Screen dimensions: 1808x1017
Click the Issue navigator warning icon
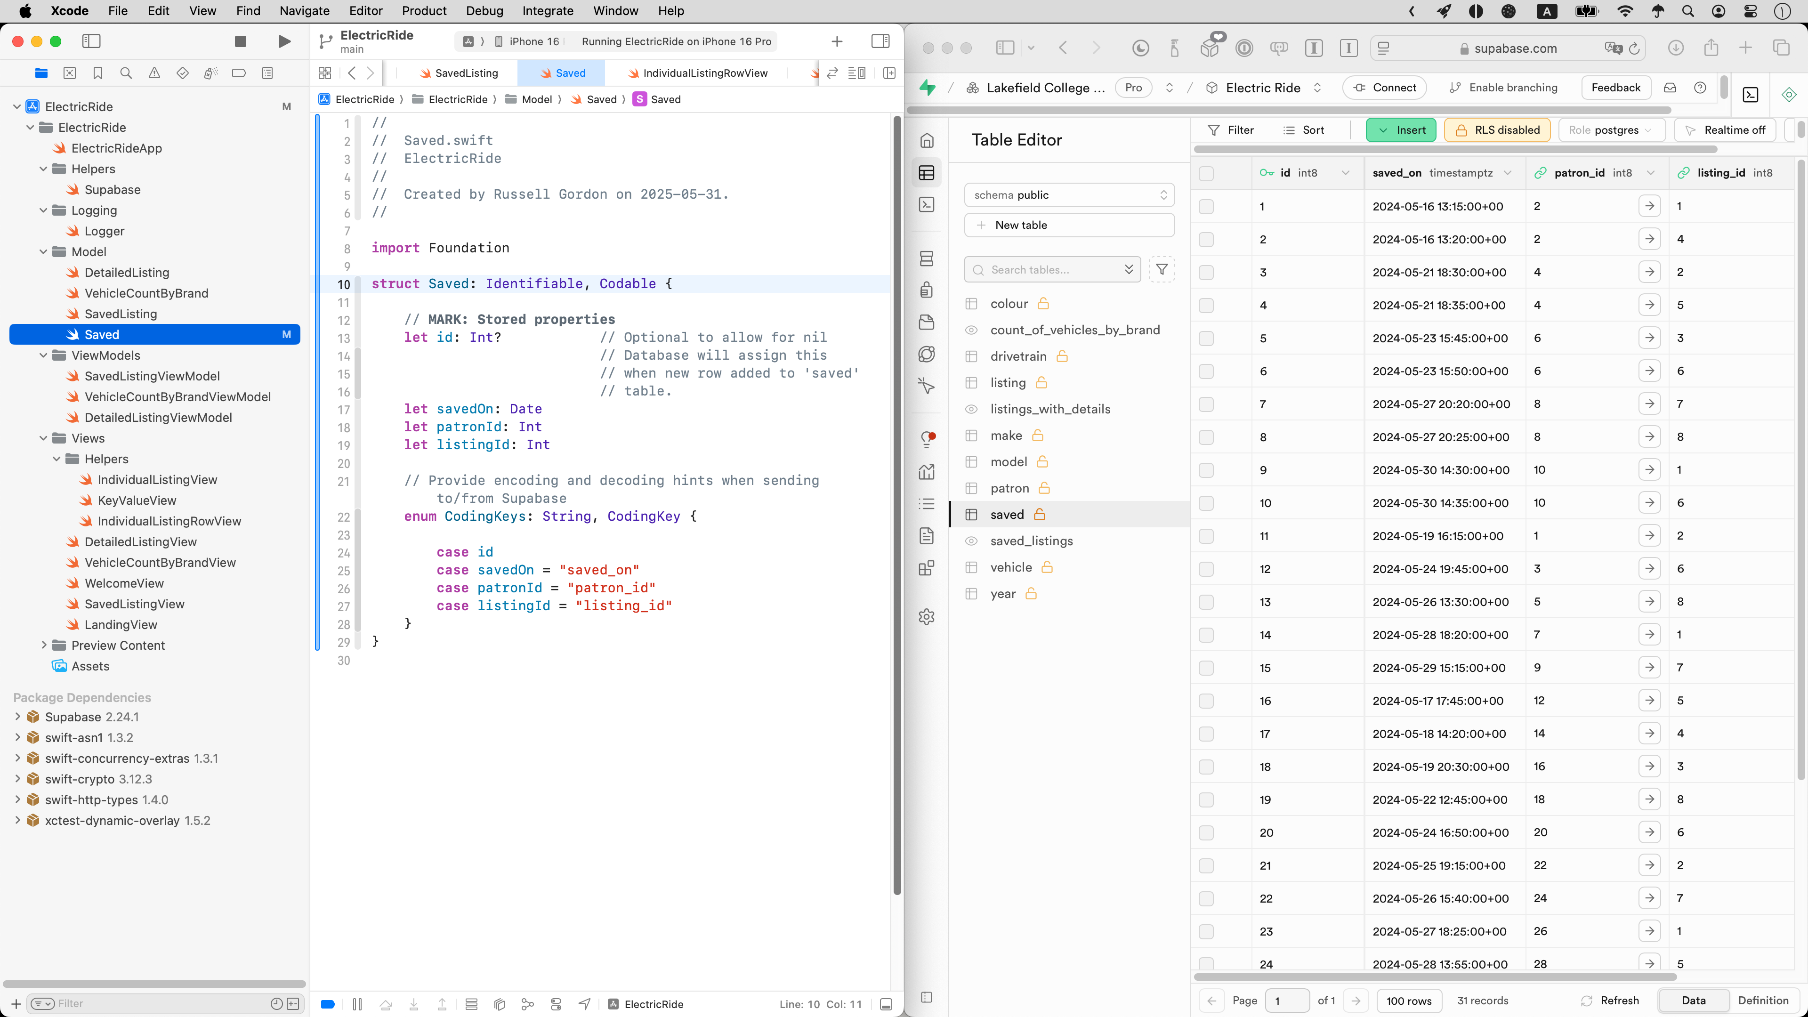coord(153,73)
